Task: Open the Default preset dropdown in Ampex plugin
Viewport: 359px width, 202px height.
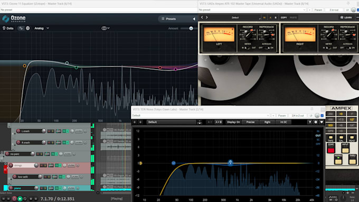Action: 235,17
